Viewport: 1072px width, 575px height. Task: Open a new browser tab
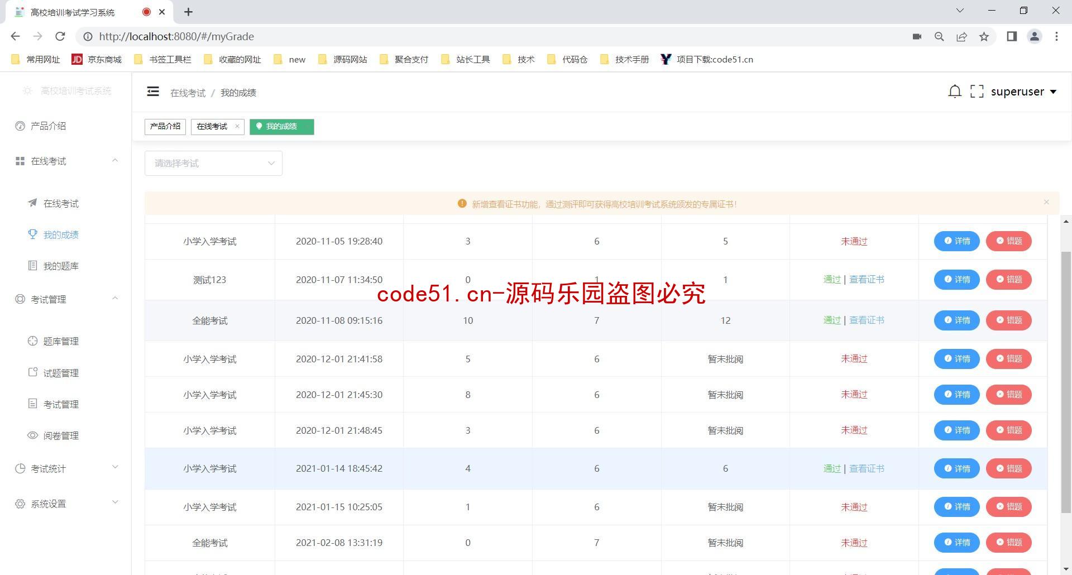click(188, 12)
